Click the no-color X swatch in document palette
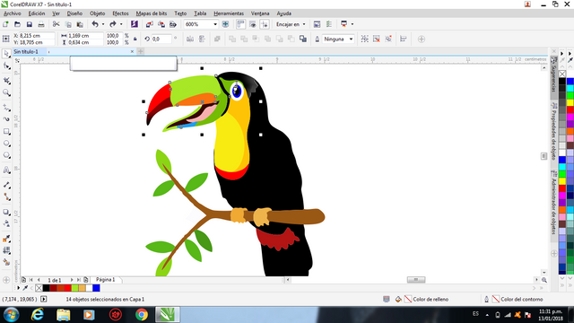Screen dimensions: 574x323 (39, 288)
